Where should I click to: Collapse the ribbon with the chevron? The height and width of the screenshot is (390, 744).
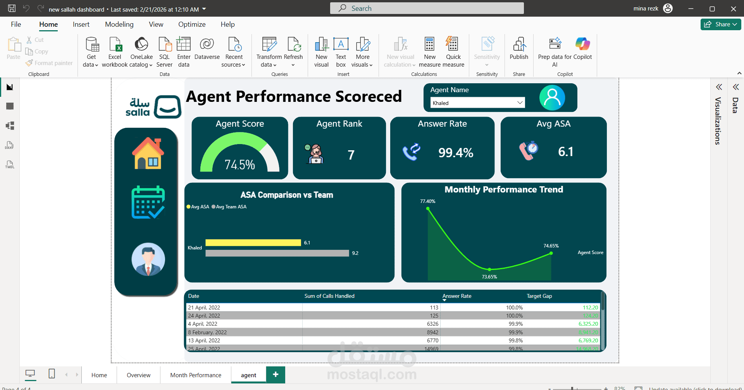(739, 73)
